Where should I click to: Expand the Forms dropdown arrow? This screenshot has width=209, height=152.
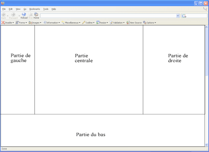(26, 23)
